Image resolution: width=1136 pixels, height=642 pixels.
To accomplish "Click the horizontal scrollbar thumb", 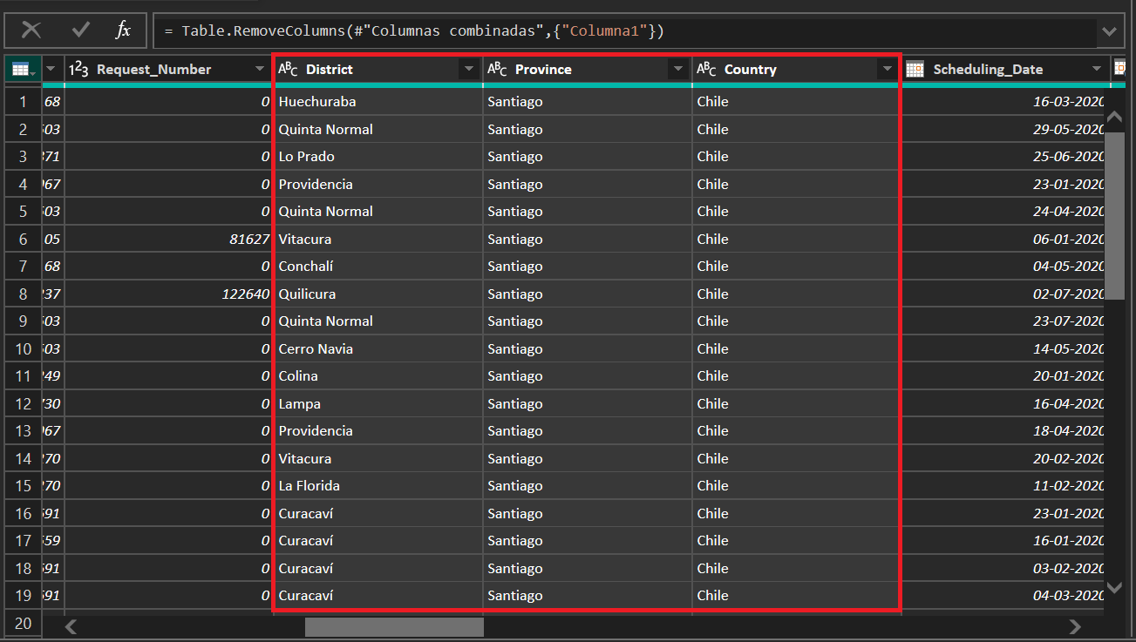I will [x=394, y=626].
